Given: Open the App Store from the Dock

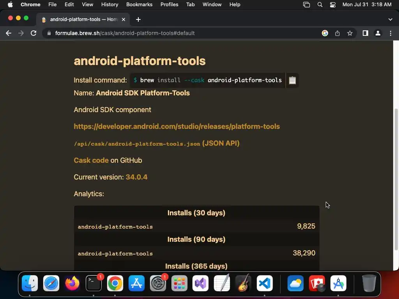Looking at the screenshot, I should [x=136, y=283].
